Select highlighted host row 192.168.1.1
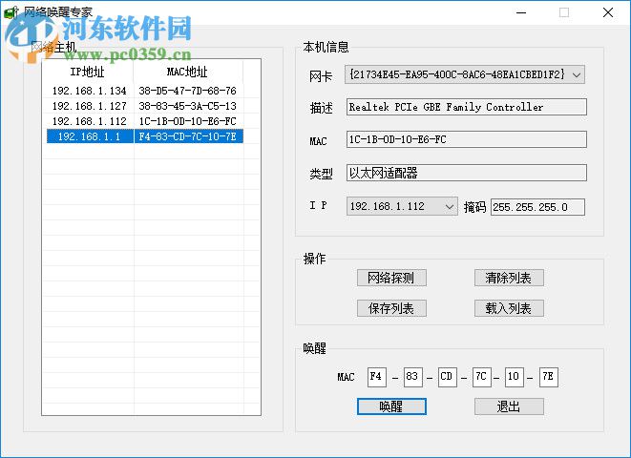 (145, 136)
